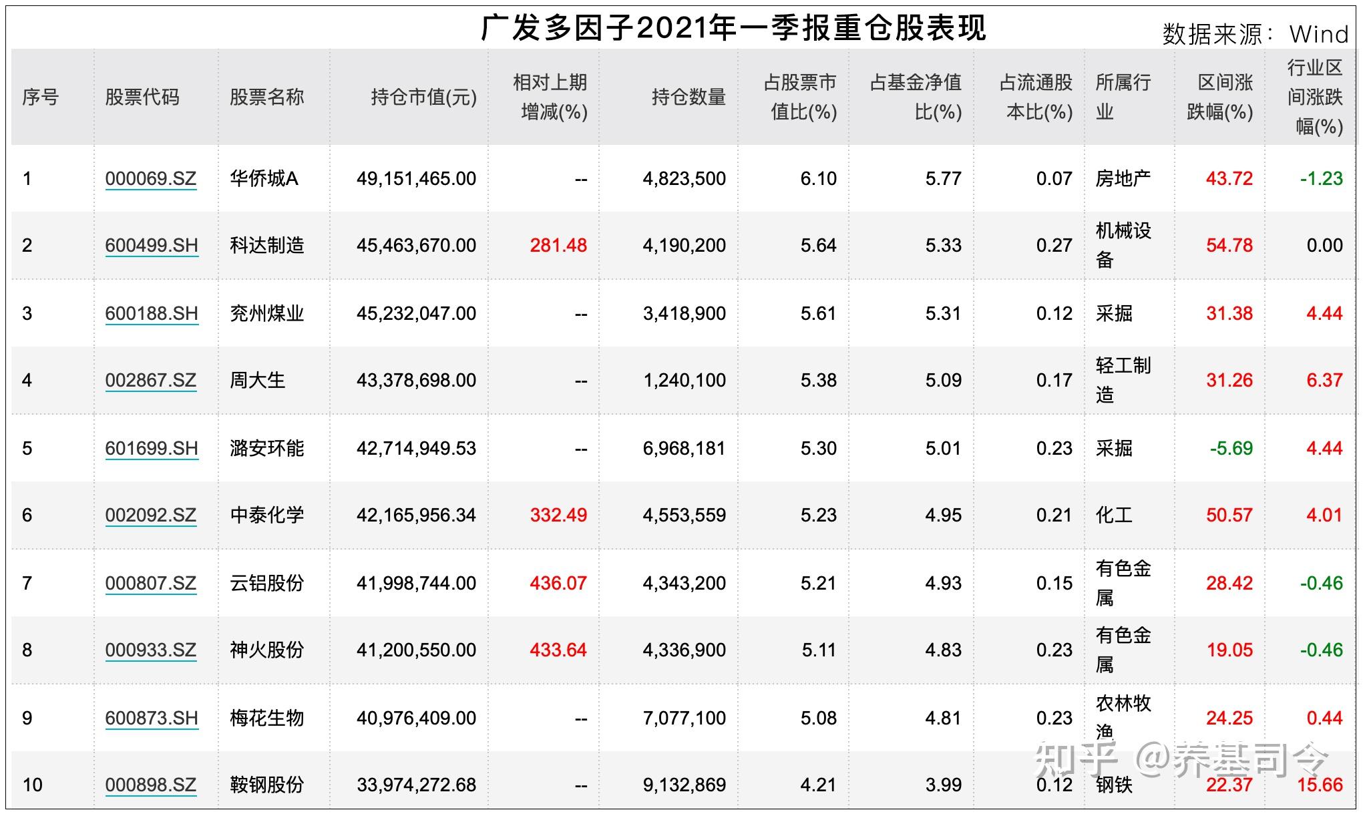Open stock code link 601699.SH
Viewport: 1363px width, 814px height.
152,449
